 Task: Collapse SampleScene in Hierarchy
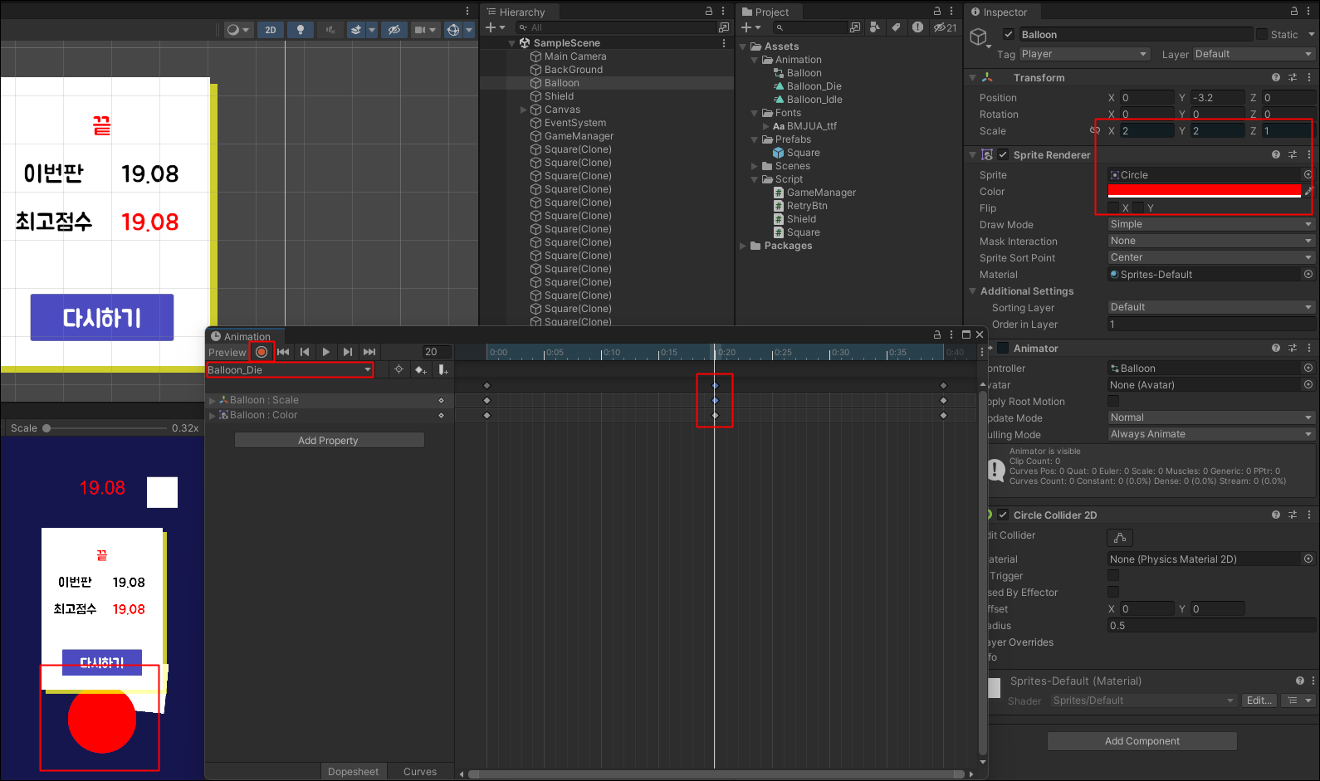click(511, 43)
